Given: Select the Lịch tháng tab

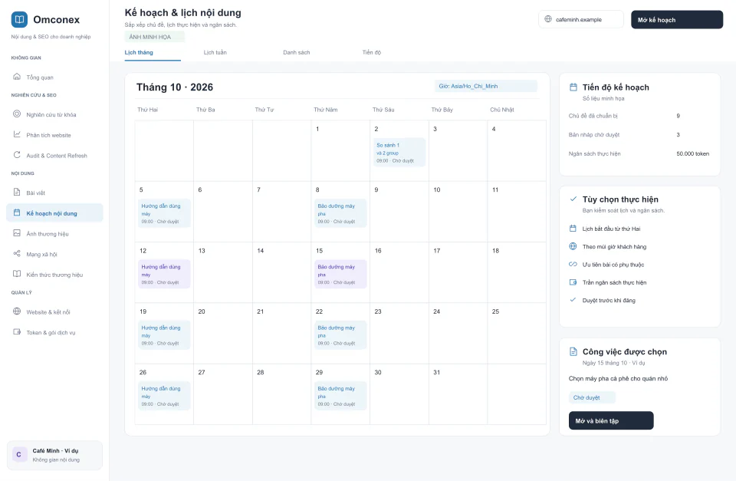Looking at the screenshot, I should click(x=139, y=53).
